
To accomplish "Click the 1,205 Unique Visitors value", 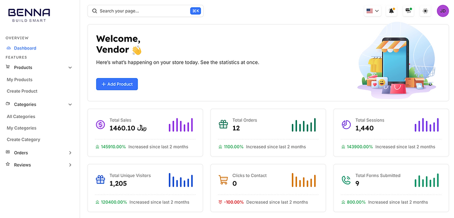I will tap(118, 183).
